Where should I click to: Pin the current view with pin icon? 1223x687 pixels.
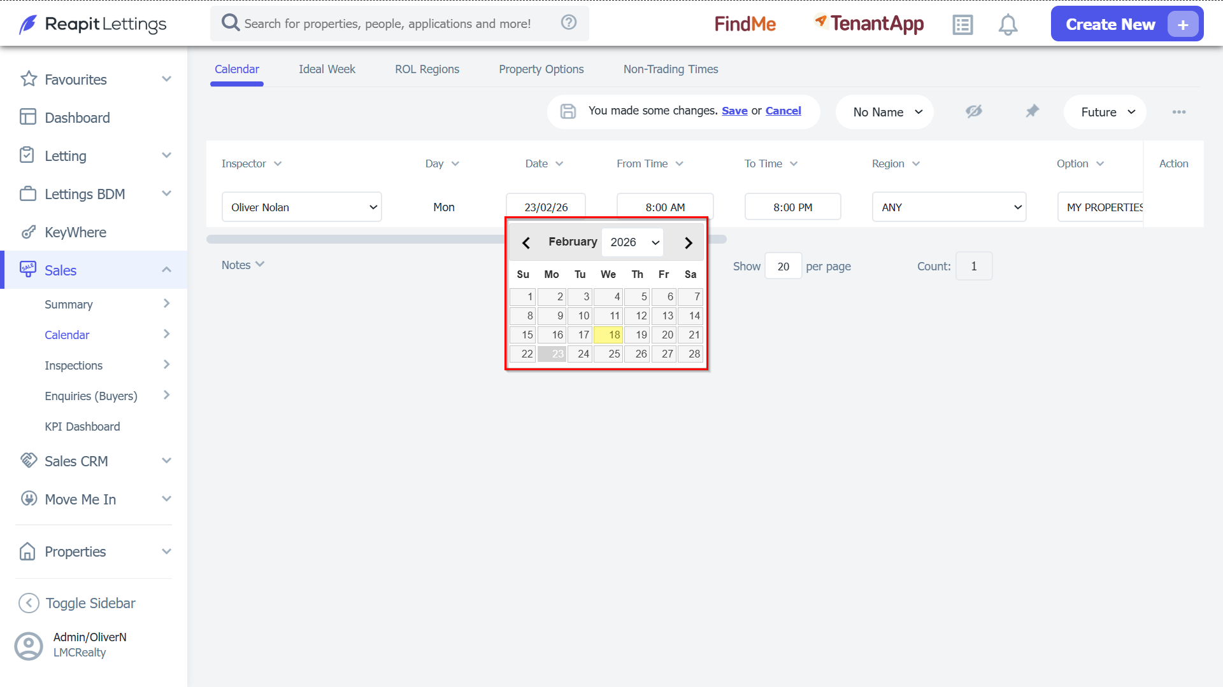pyautogui.click(x=1032, y=111)
